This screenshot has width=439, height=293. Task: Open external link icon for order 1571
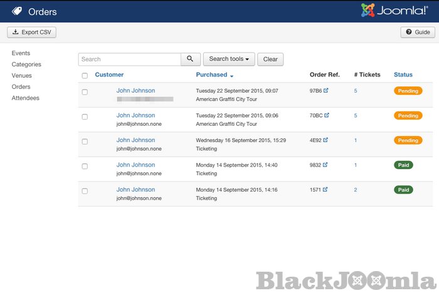pyautogui.click(x=326, y=190)
